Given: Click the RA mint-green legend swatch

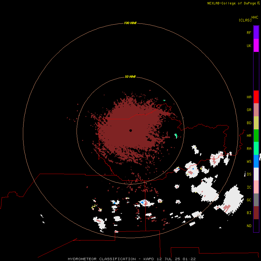Looking at the screenshot, I should click(256, 148).
